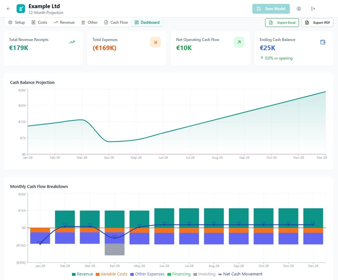Click the grey Investing bar for Apr-26
The height and width of the screenshot is (280, 338).
coord(115,249)
